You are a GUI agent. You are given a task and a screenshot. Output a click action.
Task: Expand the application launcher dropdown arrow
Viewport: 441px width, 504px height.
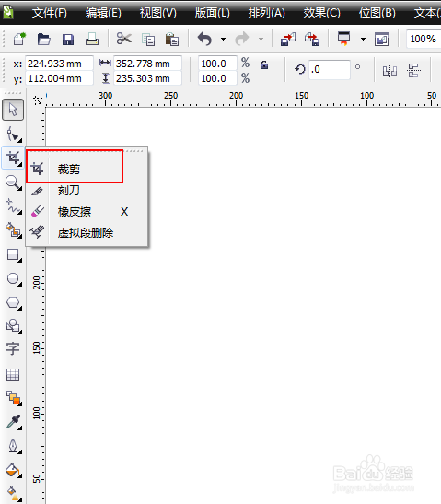(363, 40)
